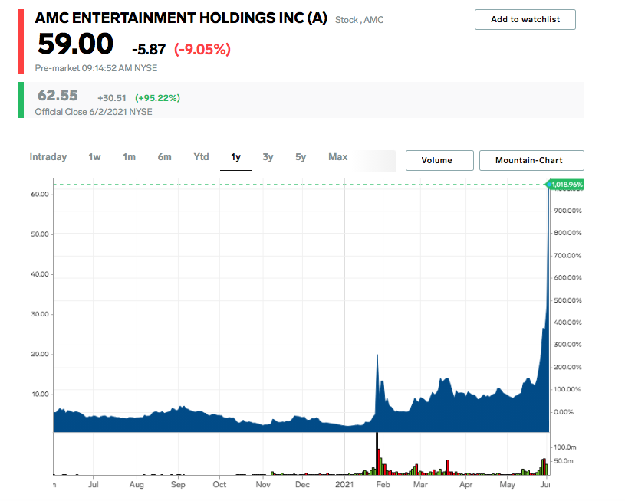
Task: Click the 1,018.96% price marker label
Action: 566,185
